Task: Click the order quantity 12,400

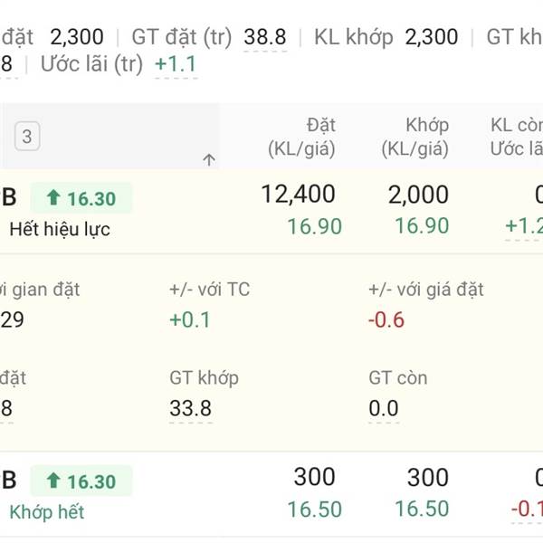Action: pyautogui.click(x=298, y=194)
